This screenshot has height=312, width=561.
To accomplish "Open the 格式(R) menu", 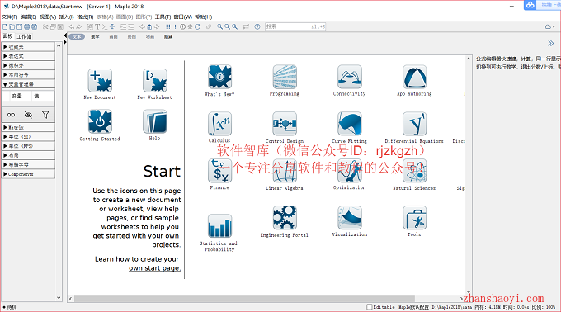I will click(x=85, y=17).
